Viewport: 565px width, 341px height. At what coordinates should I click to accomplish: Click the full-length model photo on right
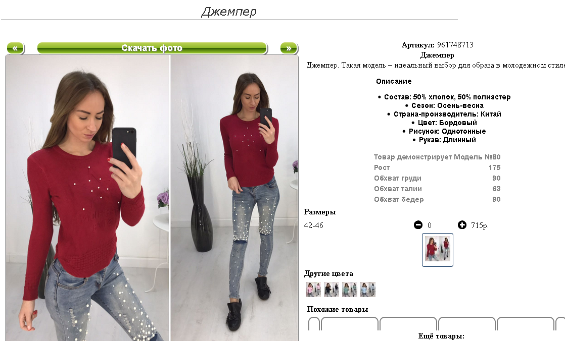pyautogui.click(x=234, y=198)
